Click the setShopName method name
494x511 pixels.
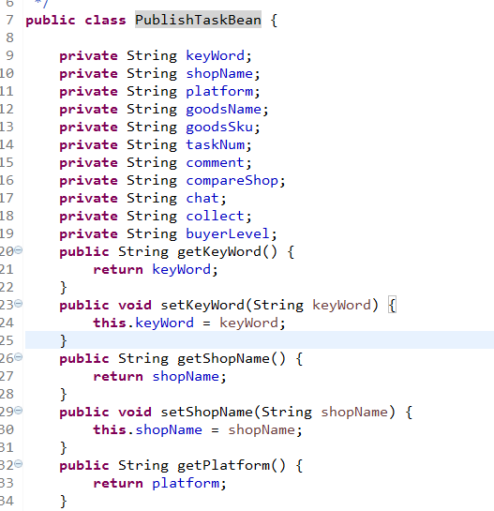click(206, 412)
